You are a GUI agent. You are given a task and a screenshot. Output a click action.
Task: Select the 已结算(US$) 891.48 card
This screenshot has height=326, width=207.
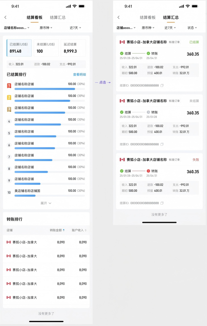click(x=19, y=48)
